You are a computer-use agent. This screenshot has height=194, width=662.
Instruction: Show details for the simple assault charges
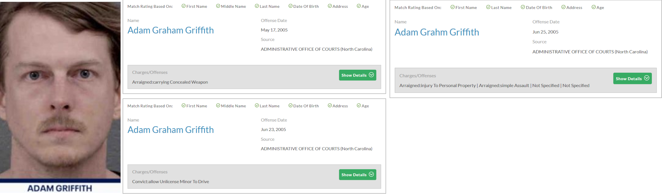pos(632,79)
